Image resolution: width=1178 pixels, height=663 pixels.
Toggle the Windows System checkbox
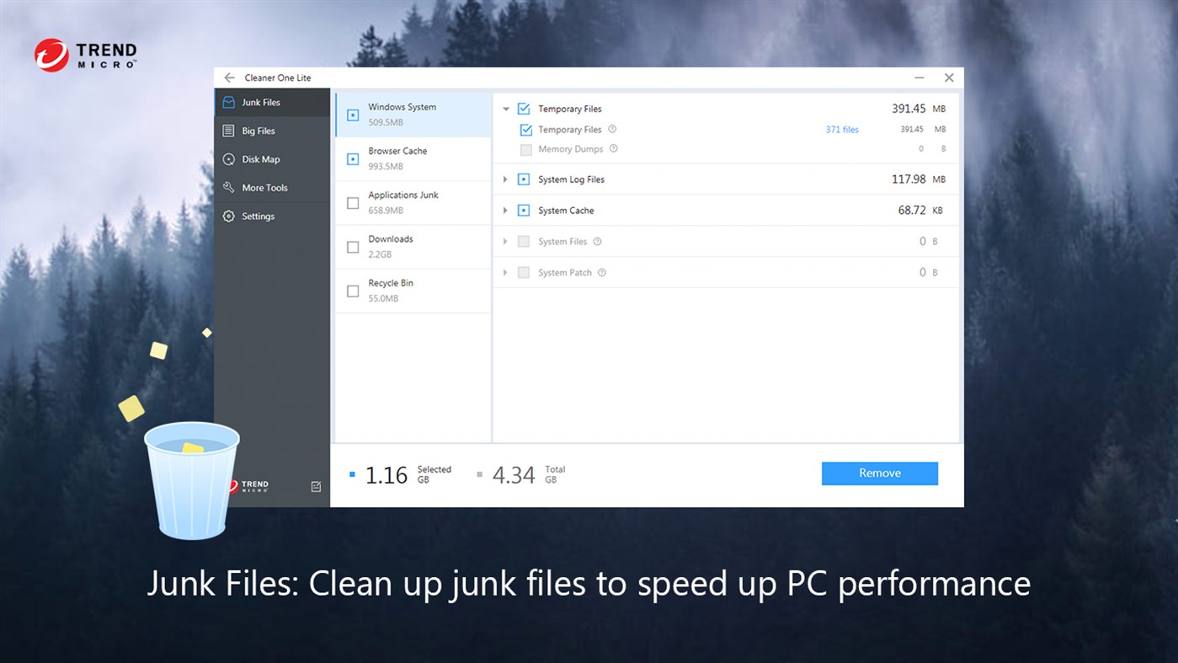353,115
